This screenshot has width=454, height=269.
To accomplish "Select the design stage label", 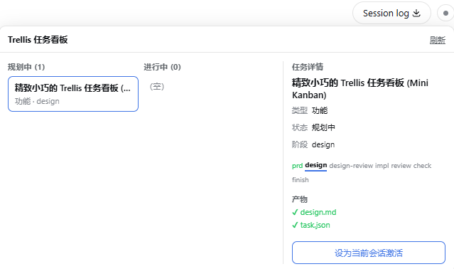I will pos(316,165).
